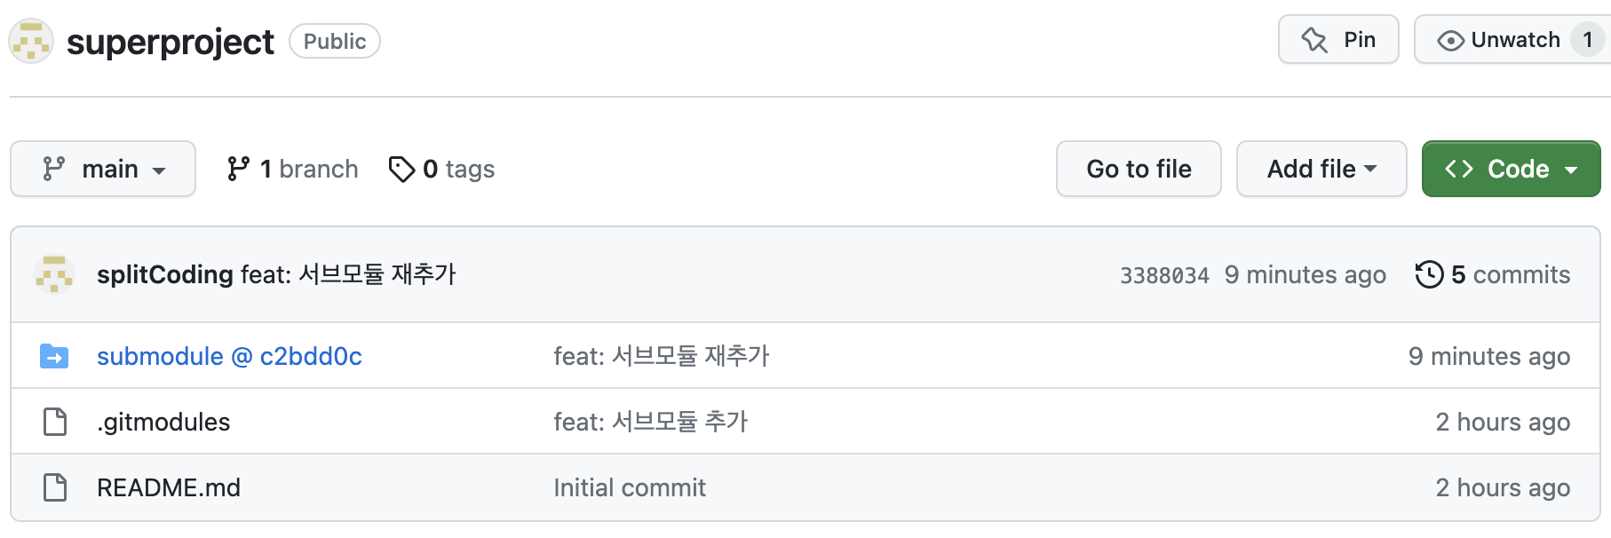The height and width of the screenshot is (538, 1611).
Task: Click the watcher count badge 1
Action: 1587,40
